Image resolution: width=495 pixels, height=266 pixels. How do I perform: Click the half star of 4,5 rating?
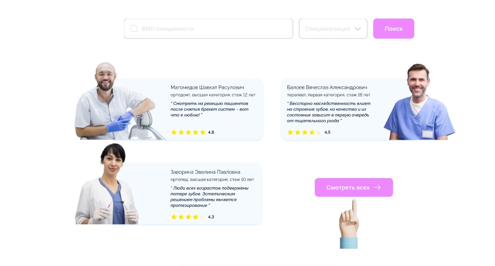[x=318, y=132]
